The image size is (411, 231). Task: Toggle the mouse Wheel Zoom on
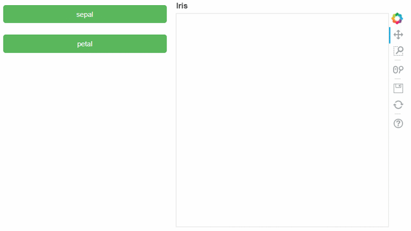click(x=398, y=69)
